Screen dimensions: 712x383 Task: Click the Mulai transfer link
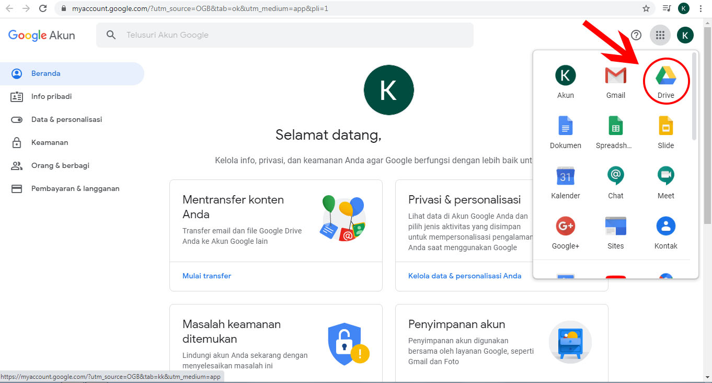click(x=206, y=276)
